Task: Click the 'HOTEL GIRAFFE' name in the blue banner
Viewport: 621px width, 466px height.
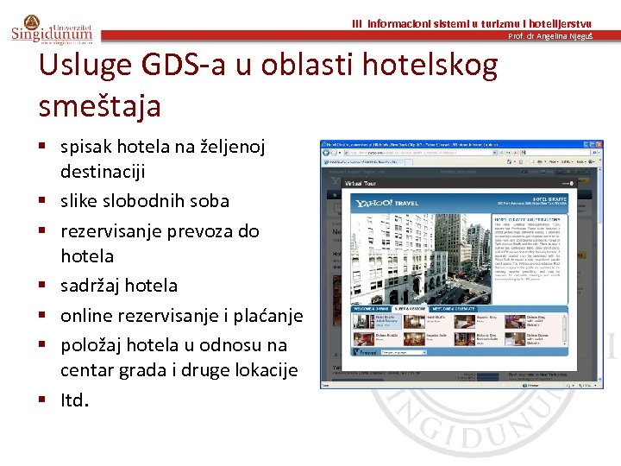Action: click(550, 199)
